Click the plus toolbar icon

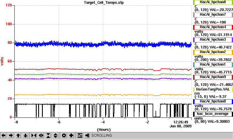71,136
